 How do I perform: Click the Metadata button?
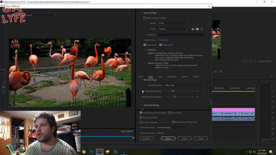(147, 139)
